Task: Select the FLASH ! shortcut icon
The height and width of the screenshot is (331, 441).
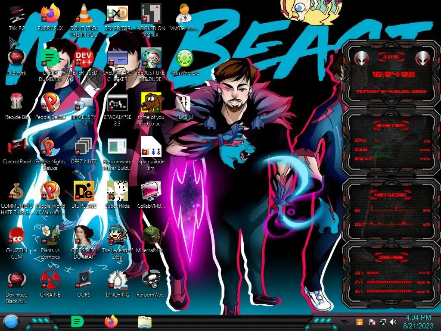Action: [184, 103]
